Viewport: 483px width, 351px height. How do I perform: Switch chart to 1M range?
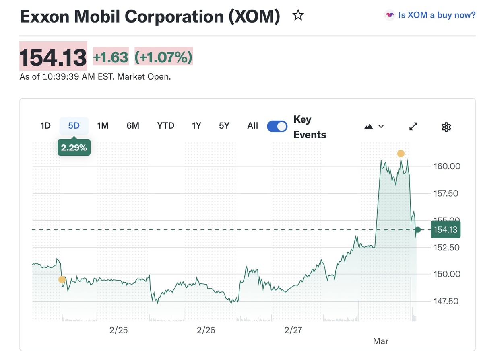click(103, 126)
